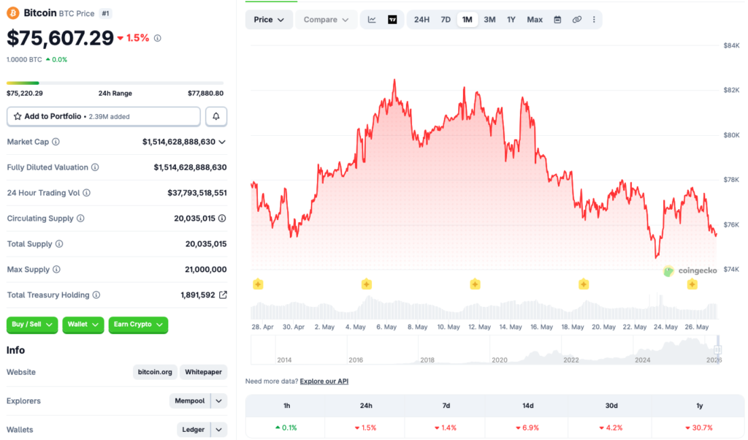The height and width of the screenshot is (440, 748).
Task: Select the 7D time range
Action: point(446,20)
